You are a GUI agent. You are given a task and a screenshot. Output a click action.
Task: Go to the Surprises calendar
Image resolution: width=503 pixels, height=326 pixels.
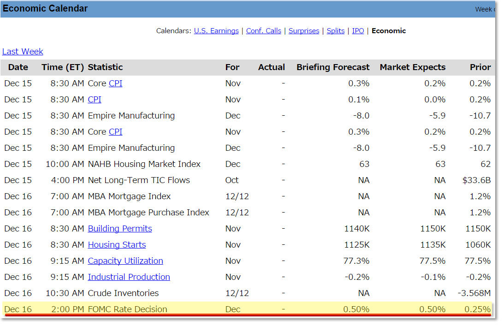coord(304,31)
